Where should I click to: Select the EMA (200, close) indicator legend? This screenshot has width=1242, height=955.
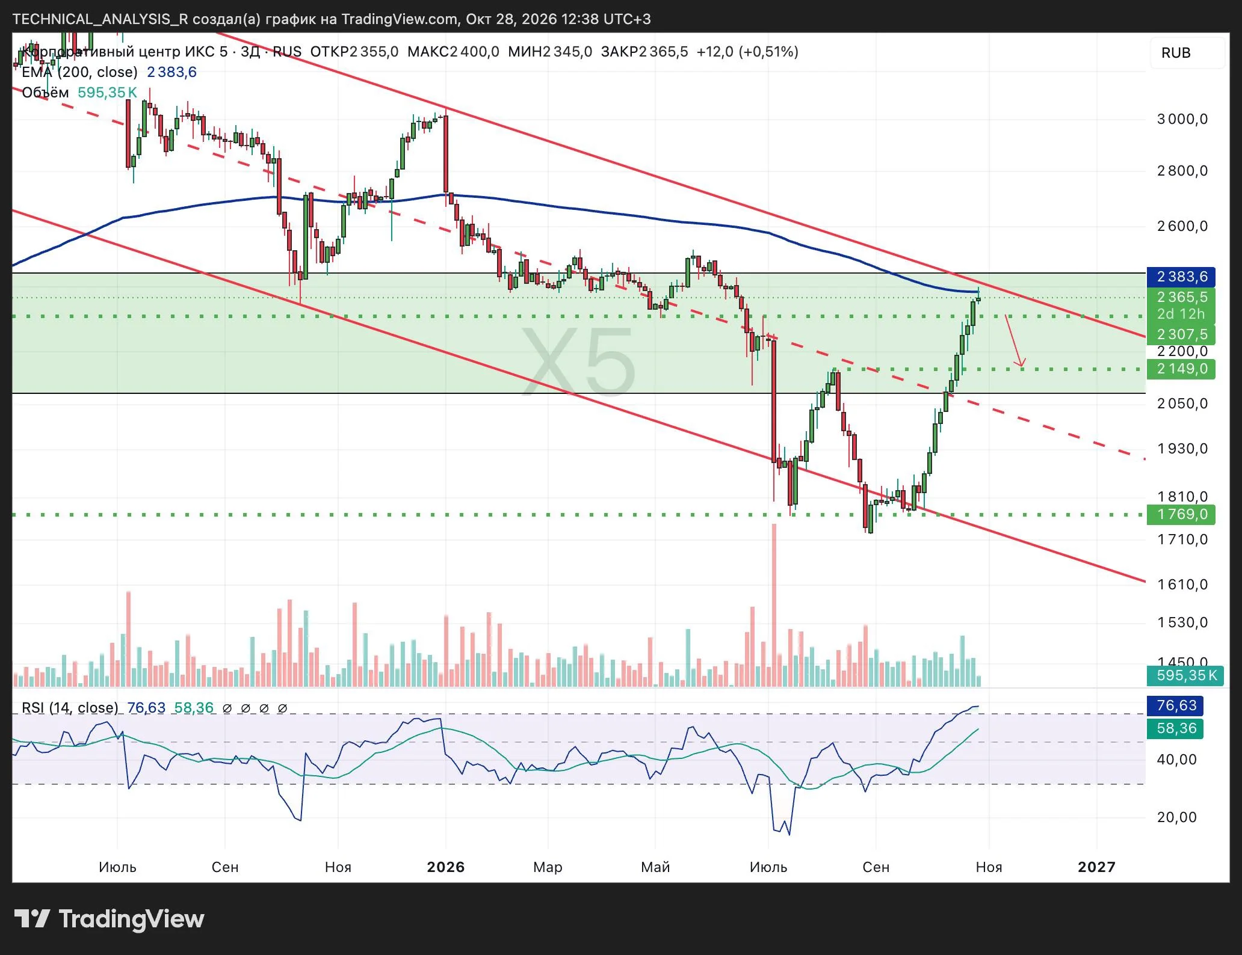click(x=79, y=72)
